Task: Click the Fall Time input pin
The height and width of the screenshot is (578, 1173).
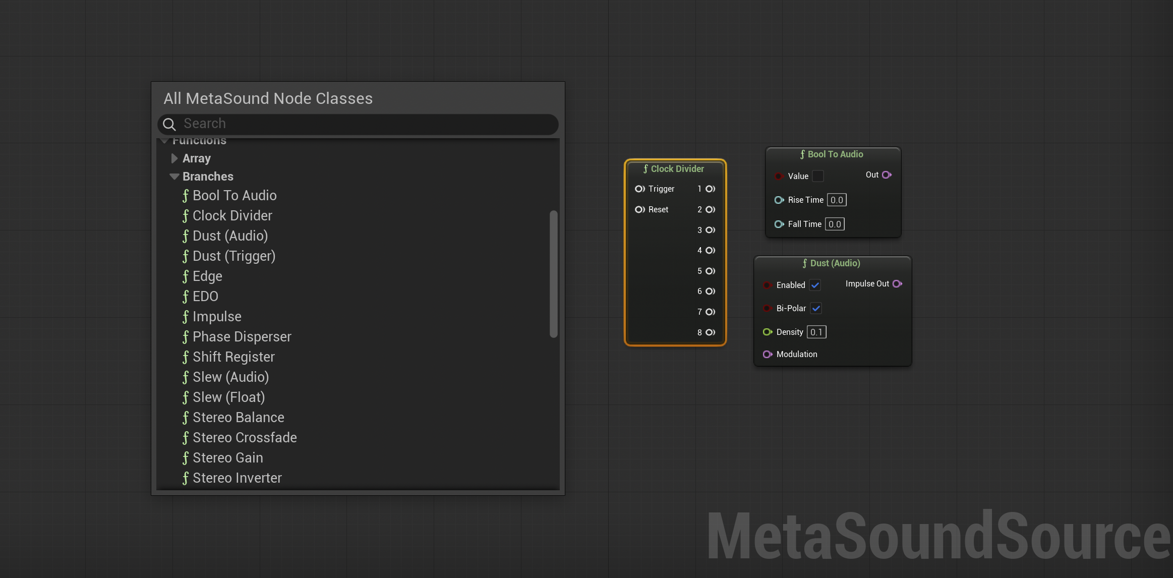Action: pyautogui.click(x=779, y=224)
